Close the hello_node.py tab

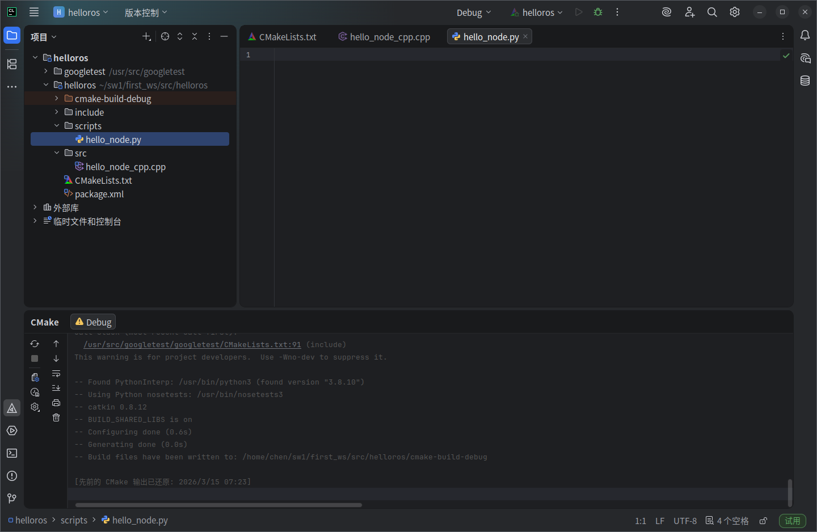click(525, 36)
